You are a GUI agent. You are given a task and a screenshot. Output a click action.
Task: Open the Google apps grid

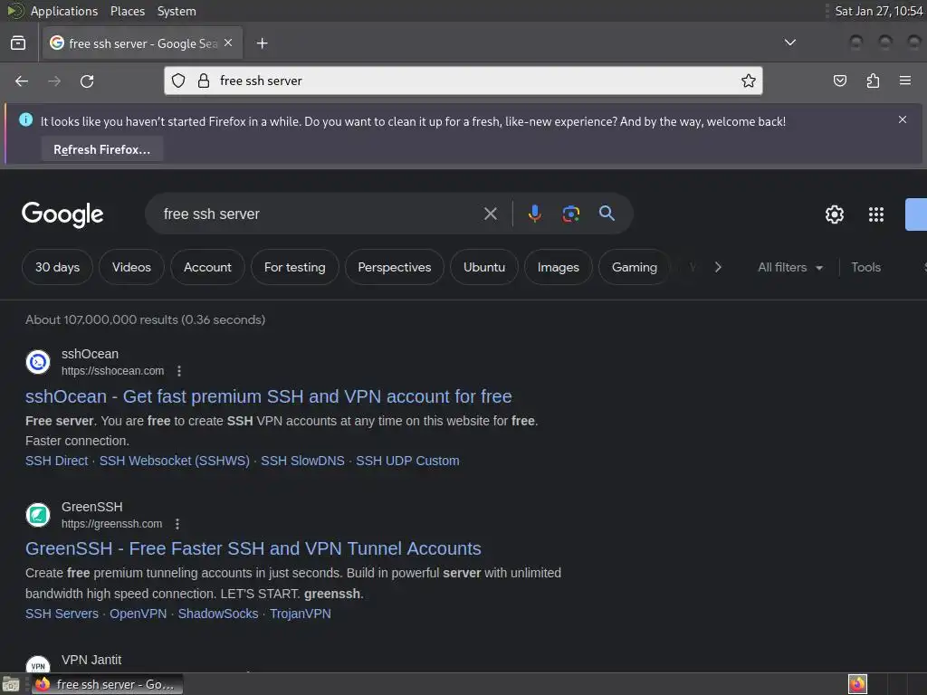click(876, 214)
